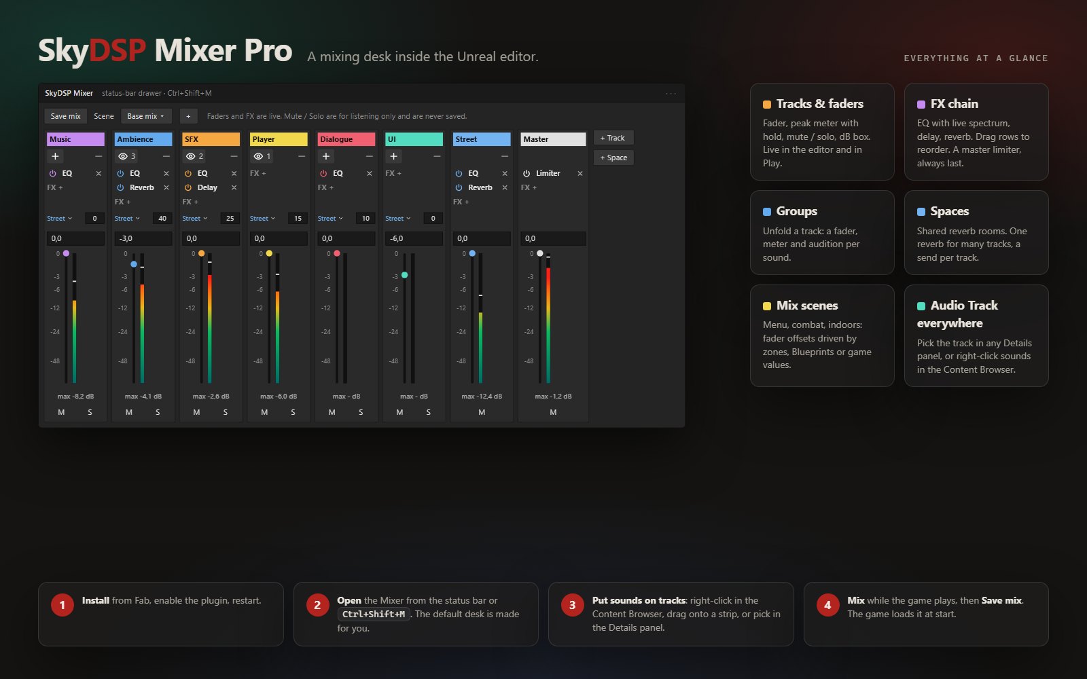Screen dimensions: 1087x679
Task: Mute the Master strip
Action: tap(553, 412)
